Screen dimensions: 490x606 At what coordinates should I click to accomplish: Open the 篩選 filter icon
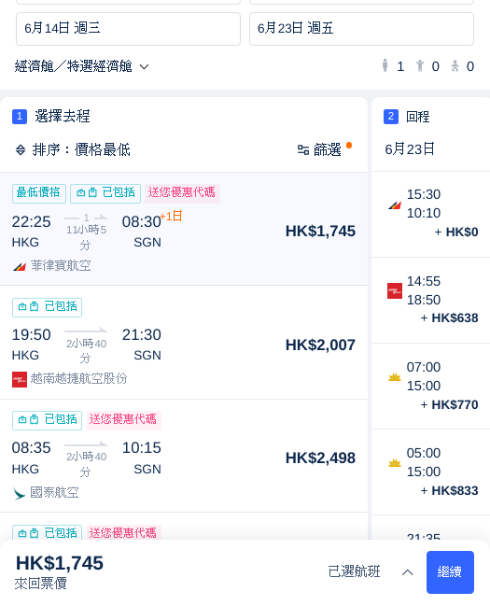point(303,150)
